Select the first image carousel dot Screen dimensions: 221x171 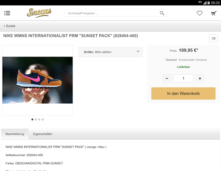click(x=32, y=120)
